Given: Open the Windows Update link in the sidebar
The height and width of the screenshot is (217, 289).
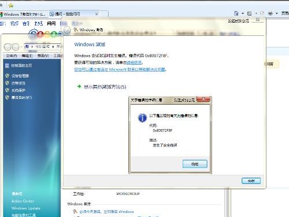Looking at the screenshot, I should tap(26, 208).
